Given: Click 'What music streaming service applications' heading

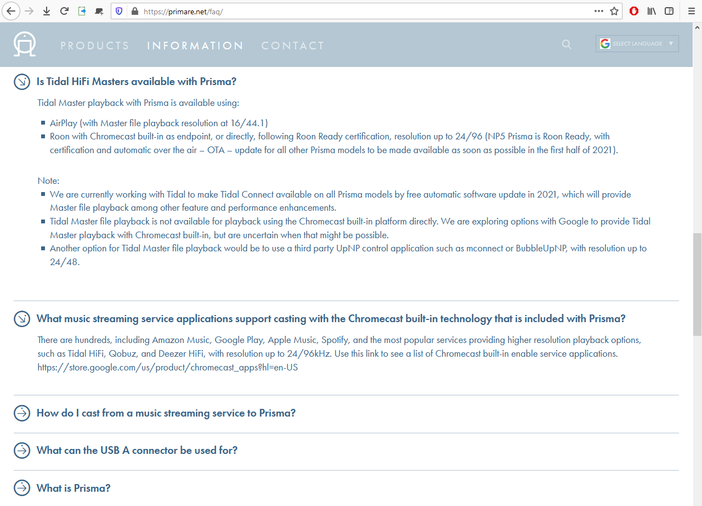Looking at the screenshot, I should [331, 319].
